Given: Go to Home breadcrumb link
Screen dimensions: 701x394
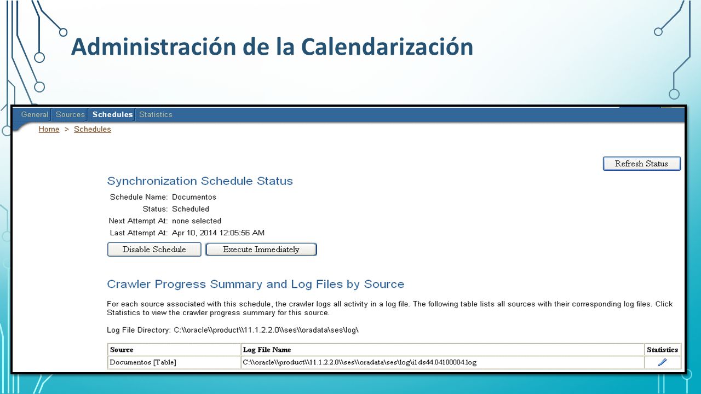Looking at the screenshot, I should 49,129.
